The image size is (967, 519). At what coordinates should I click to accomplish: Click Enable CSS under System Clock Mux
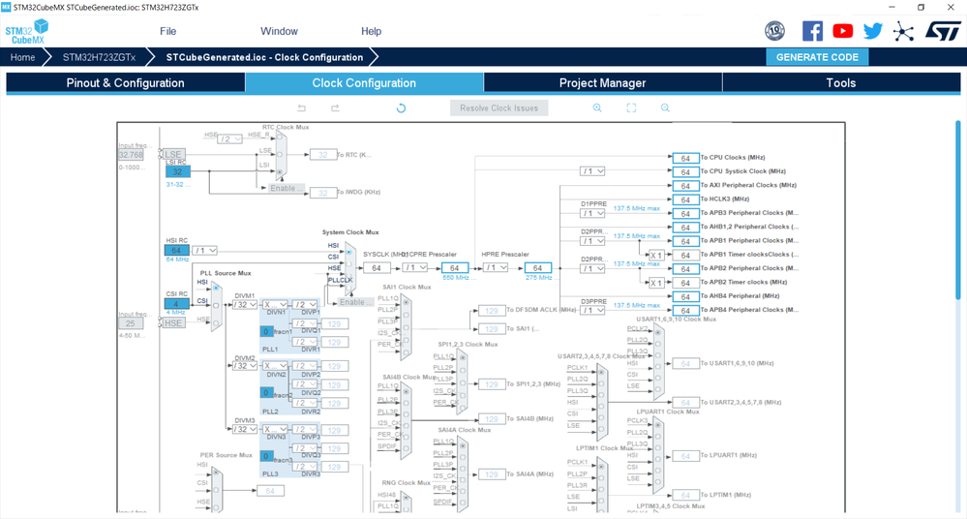pyautogui.click(x=356, y=302)
